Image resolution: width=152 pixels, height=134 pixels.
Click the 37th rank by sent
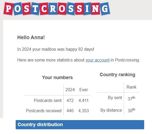click(131, 99)
